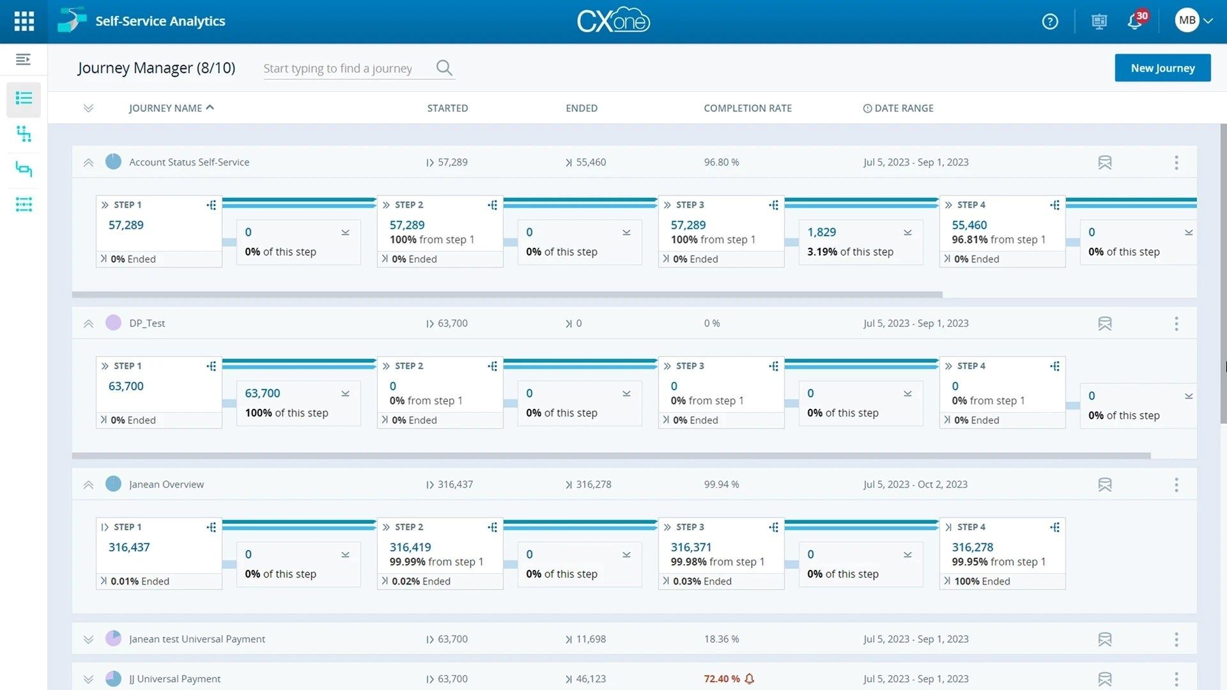Click the bookmark icon for DP_Test journey
Image resolution: width=1227 pixels, height=690 pixels.
1104,324
